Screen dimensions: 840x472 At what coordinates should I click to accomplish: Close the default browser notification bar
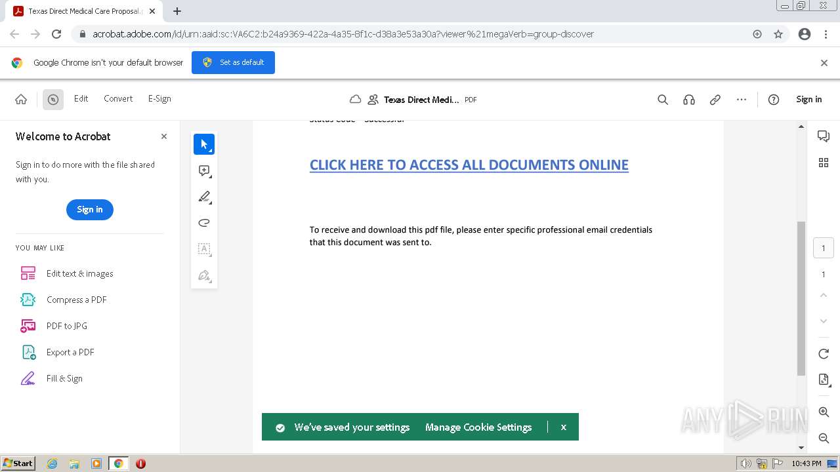pos(824,63)
